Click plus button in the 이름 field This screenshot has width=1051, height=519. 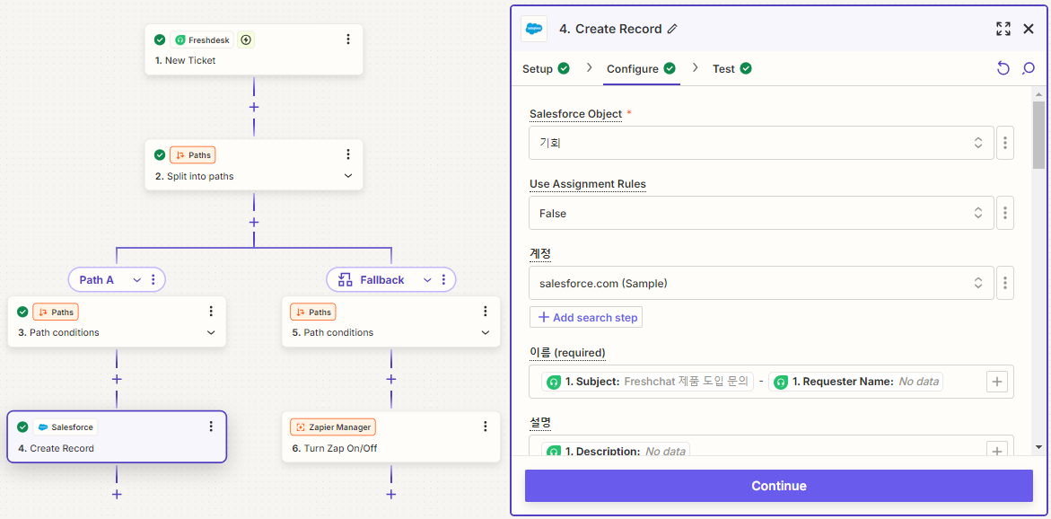[x=997, y=382]
